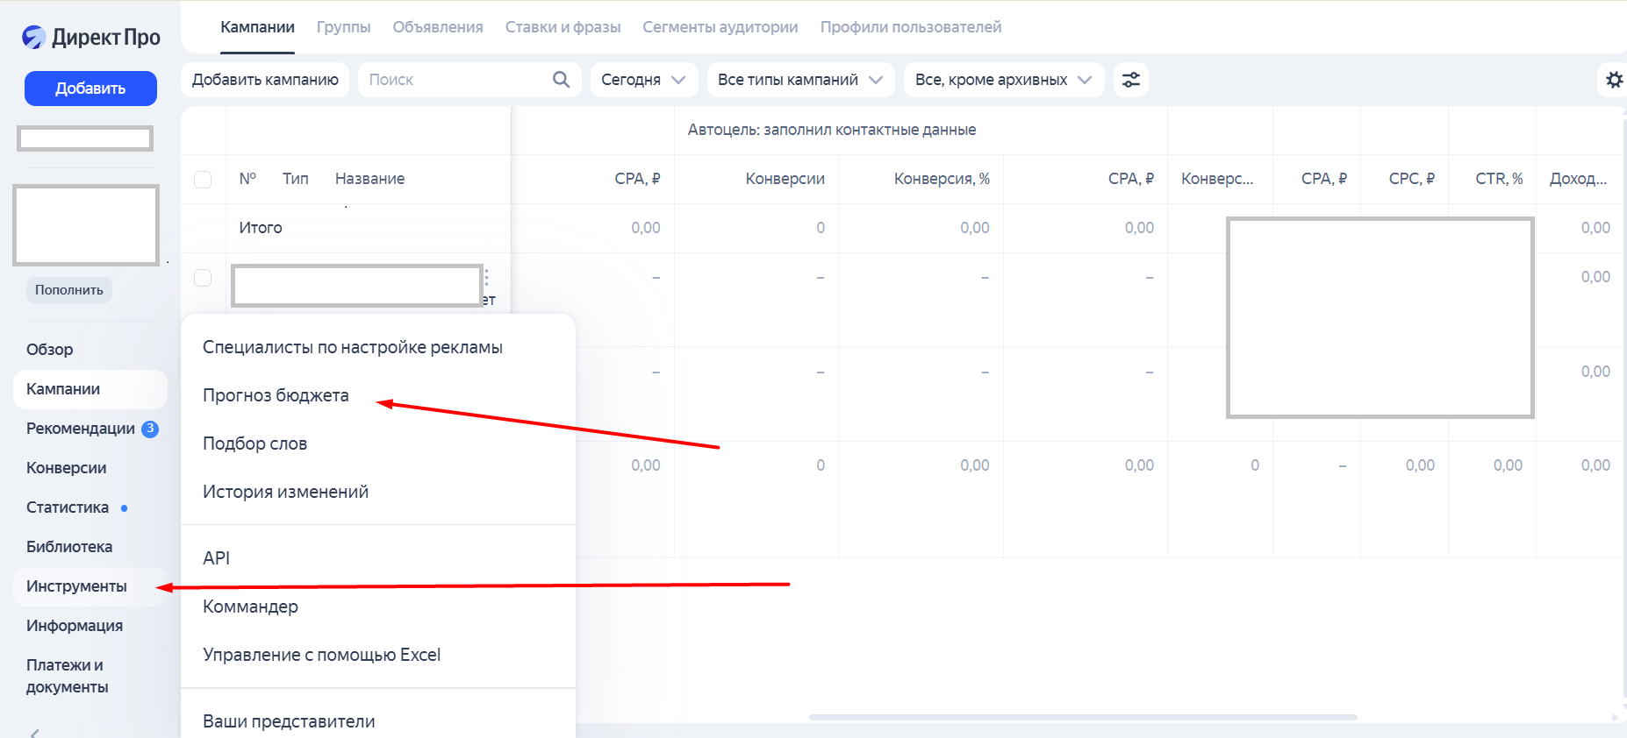Screen dimensions: 1627x738
Task: Open Все, кроме архивных status dropdown
Action: (x=1004, y=80)
